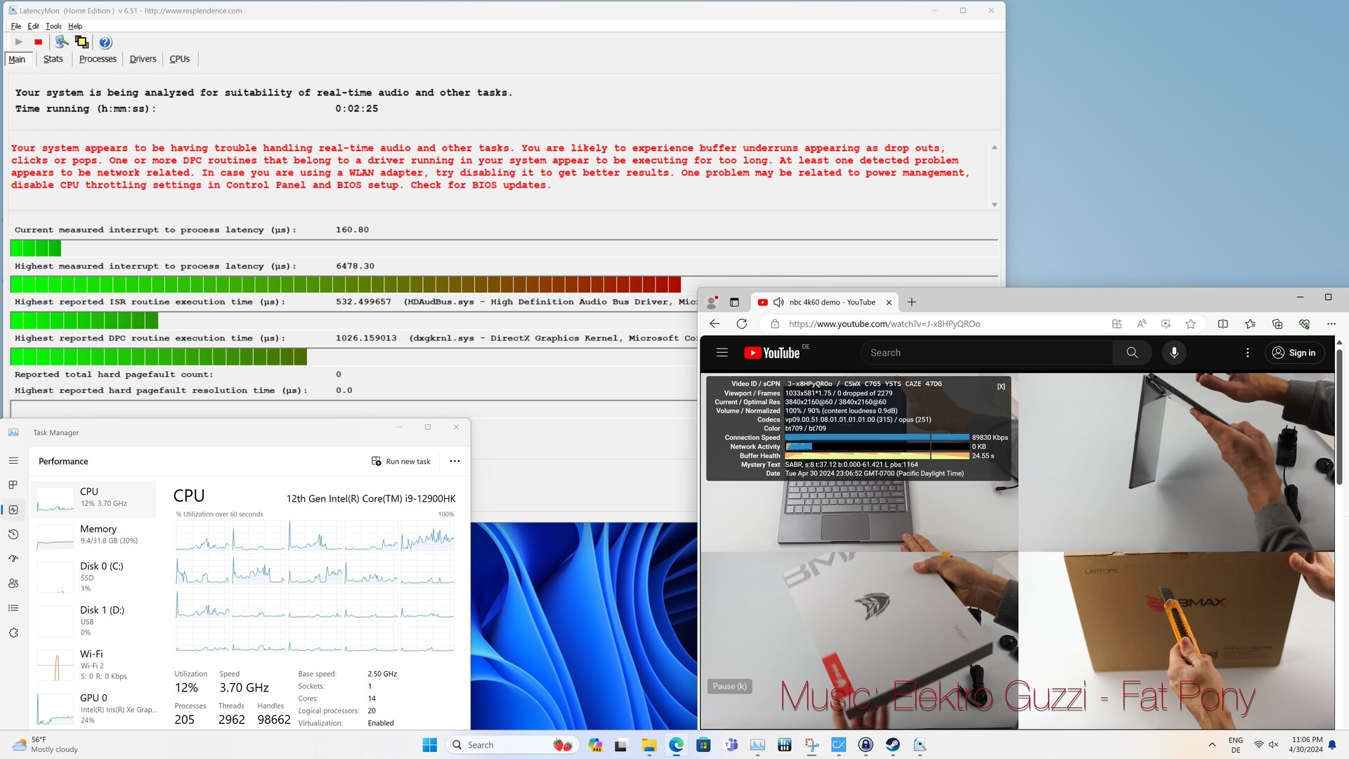Image resolution: width=1349 pixels, height=759 pixels.
Task: Open YouTube settings three-dot menu
Action: pyautogui.click(x=1248, y=353)
